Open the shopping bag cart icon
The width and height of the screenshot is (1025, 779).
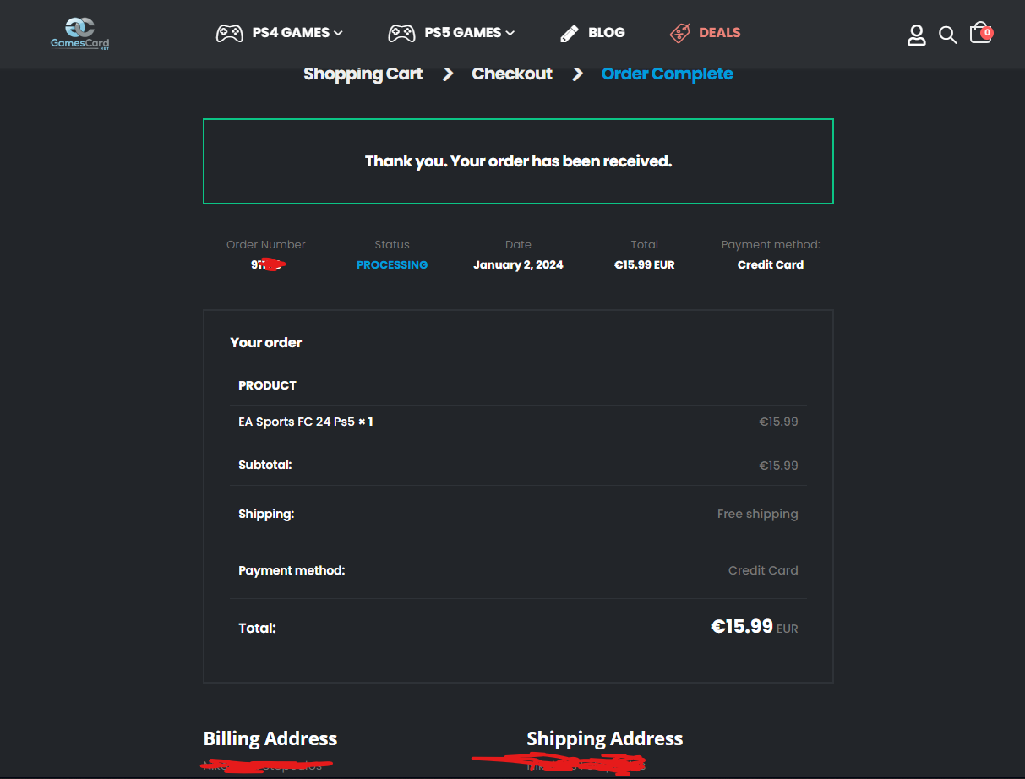pos(979,33)
